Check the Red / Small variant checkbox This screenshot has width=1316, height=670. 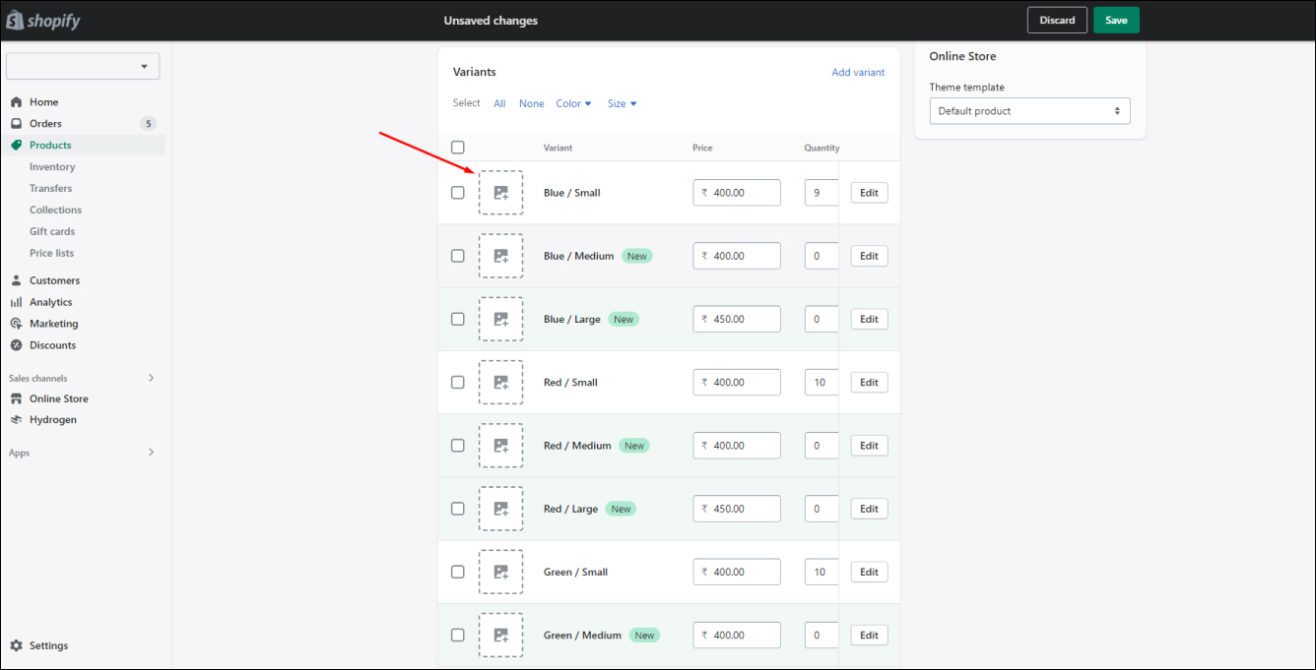click(458, 382)
